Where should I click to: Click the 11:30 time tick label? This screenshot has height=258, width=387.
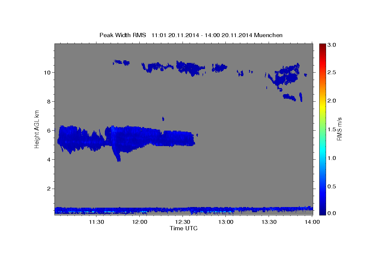point(96,222)
